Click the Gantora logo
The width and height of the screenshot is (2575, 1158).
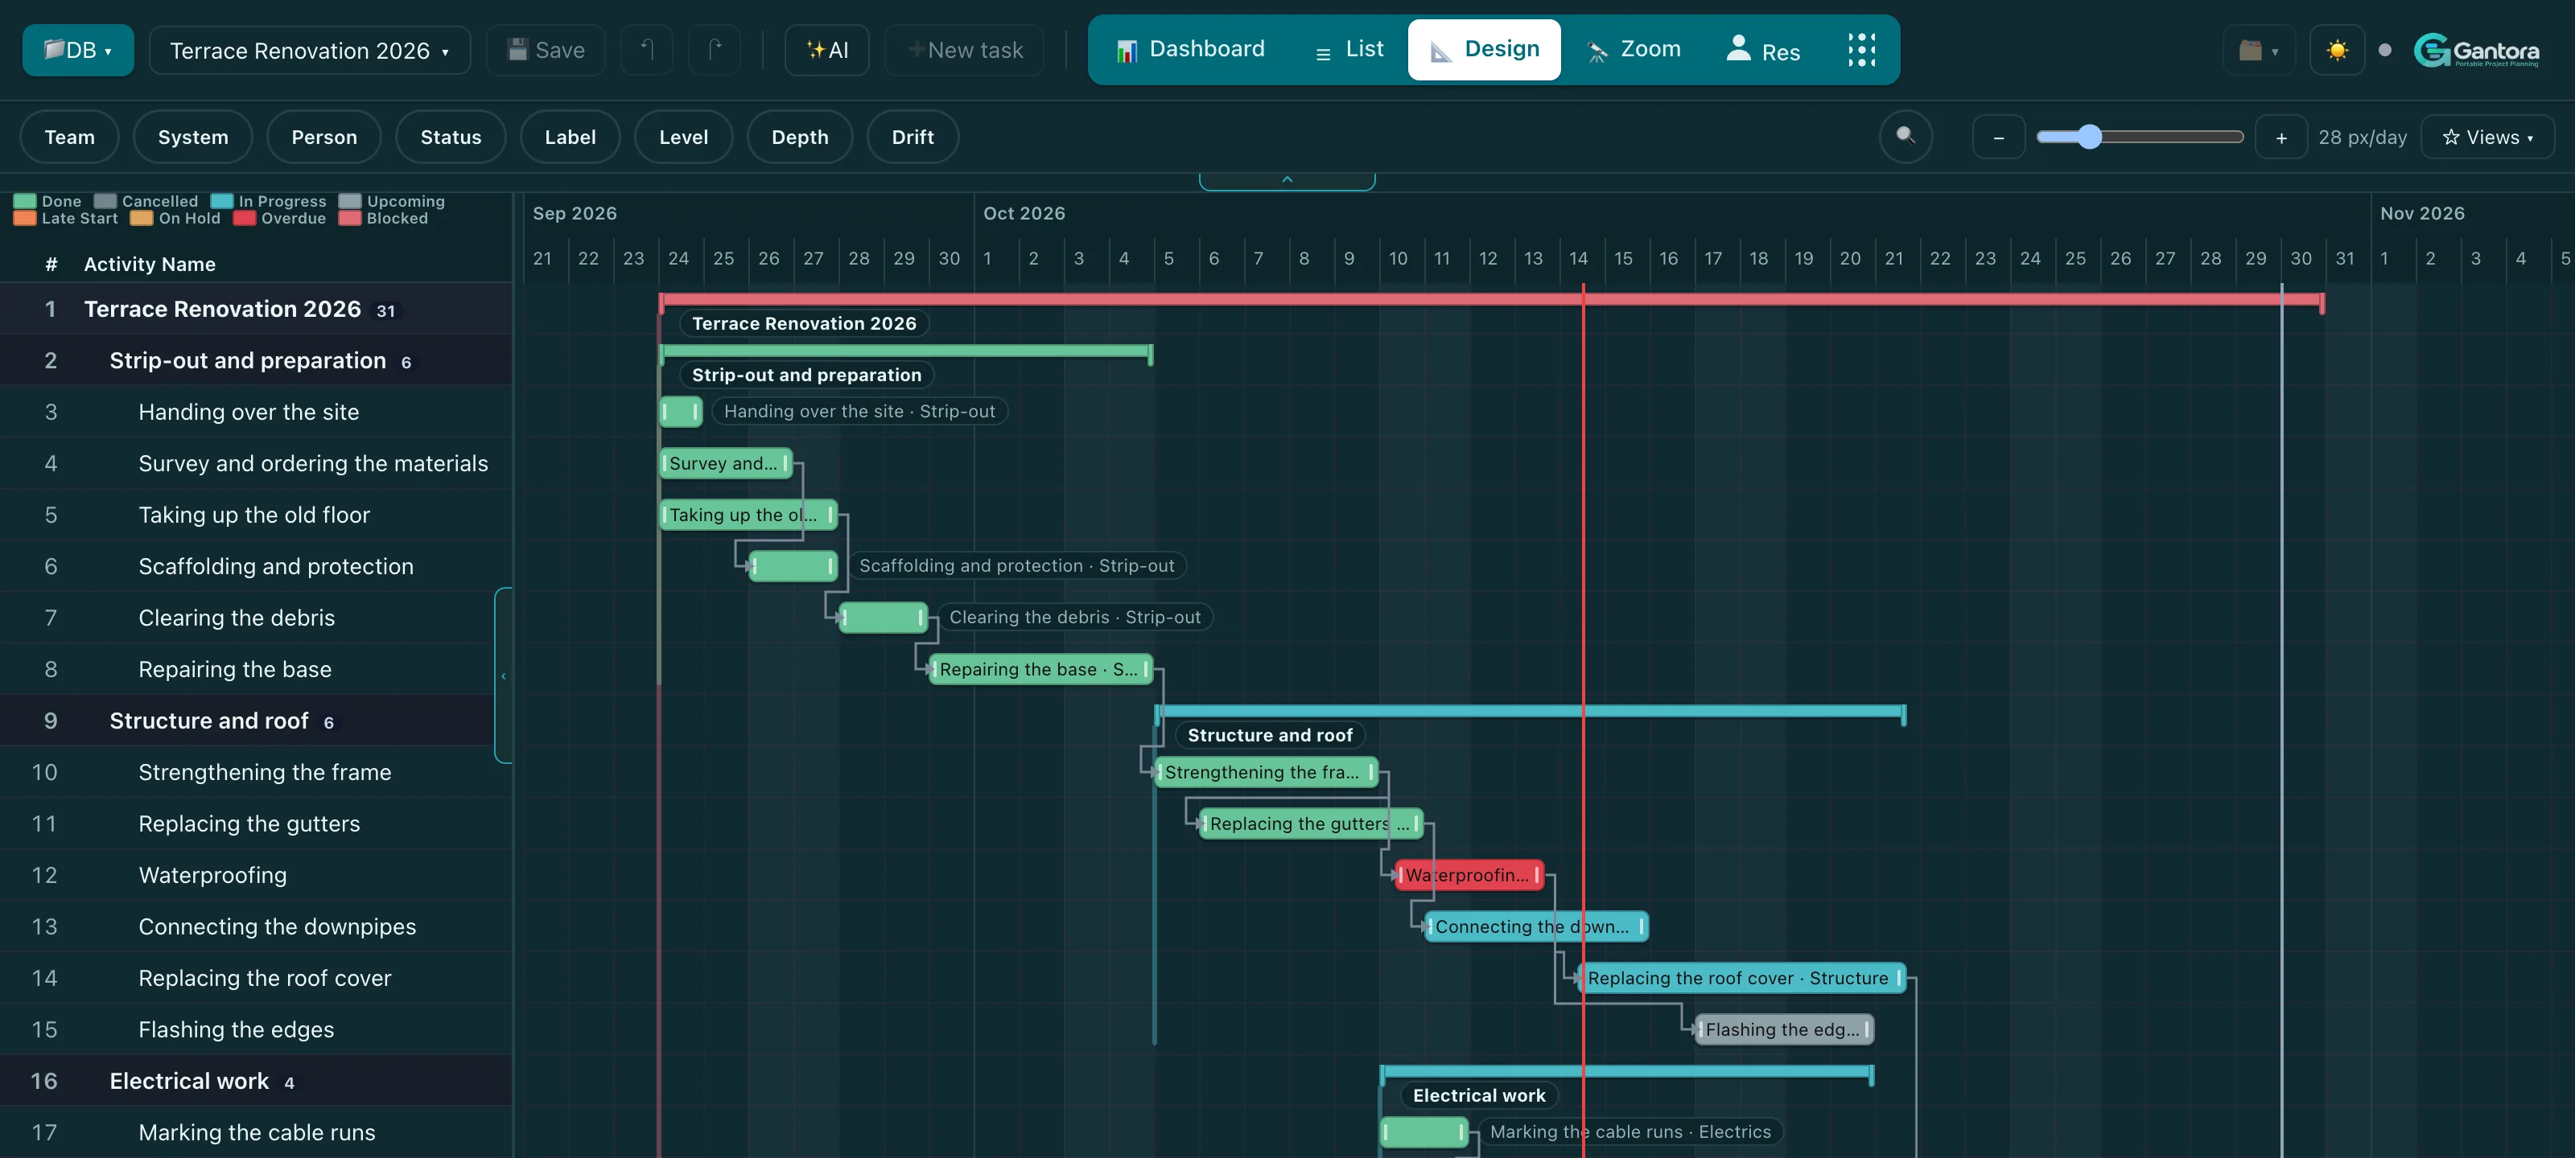click(2476, 50)
